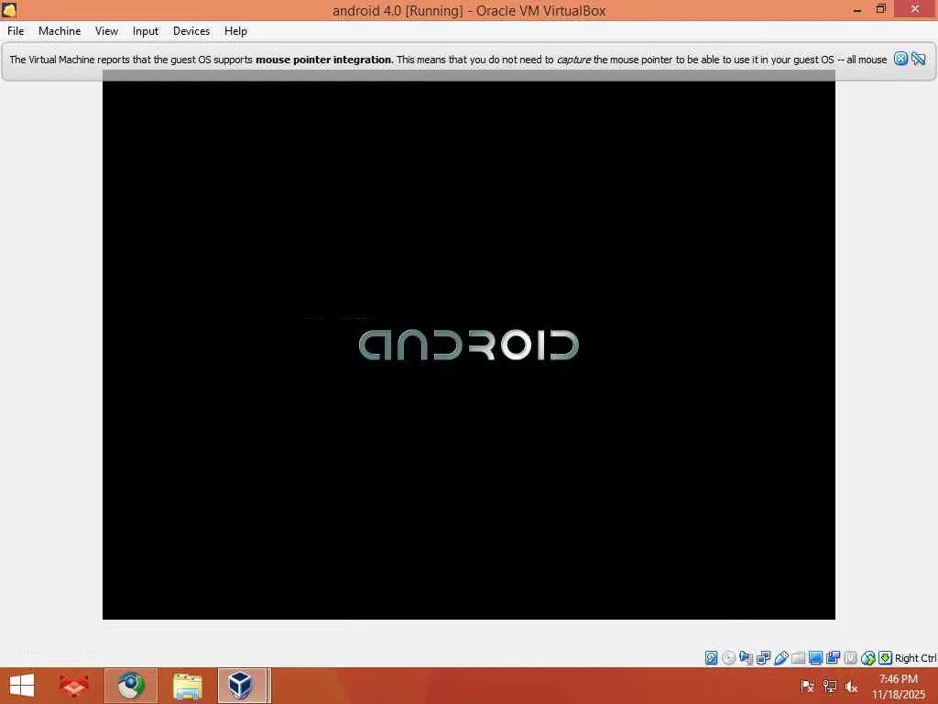938x704 pixels.
Task: Open the View menu
Action: 106,31
